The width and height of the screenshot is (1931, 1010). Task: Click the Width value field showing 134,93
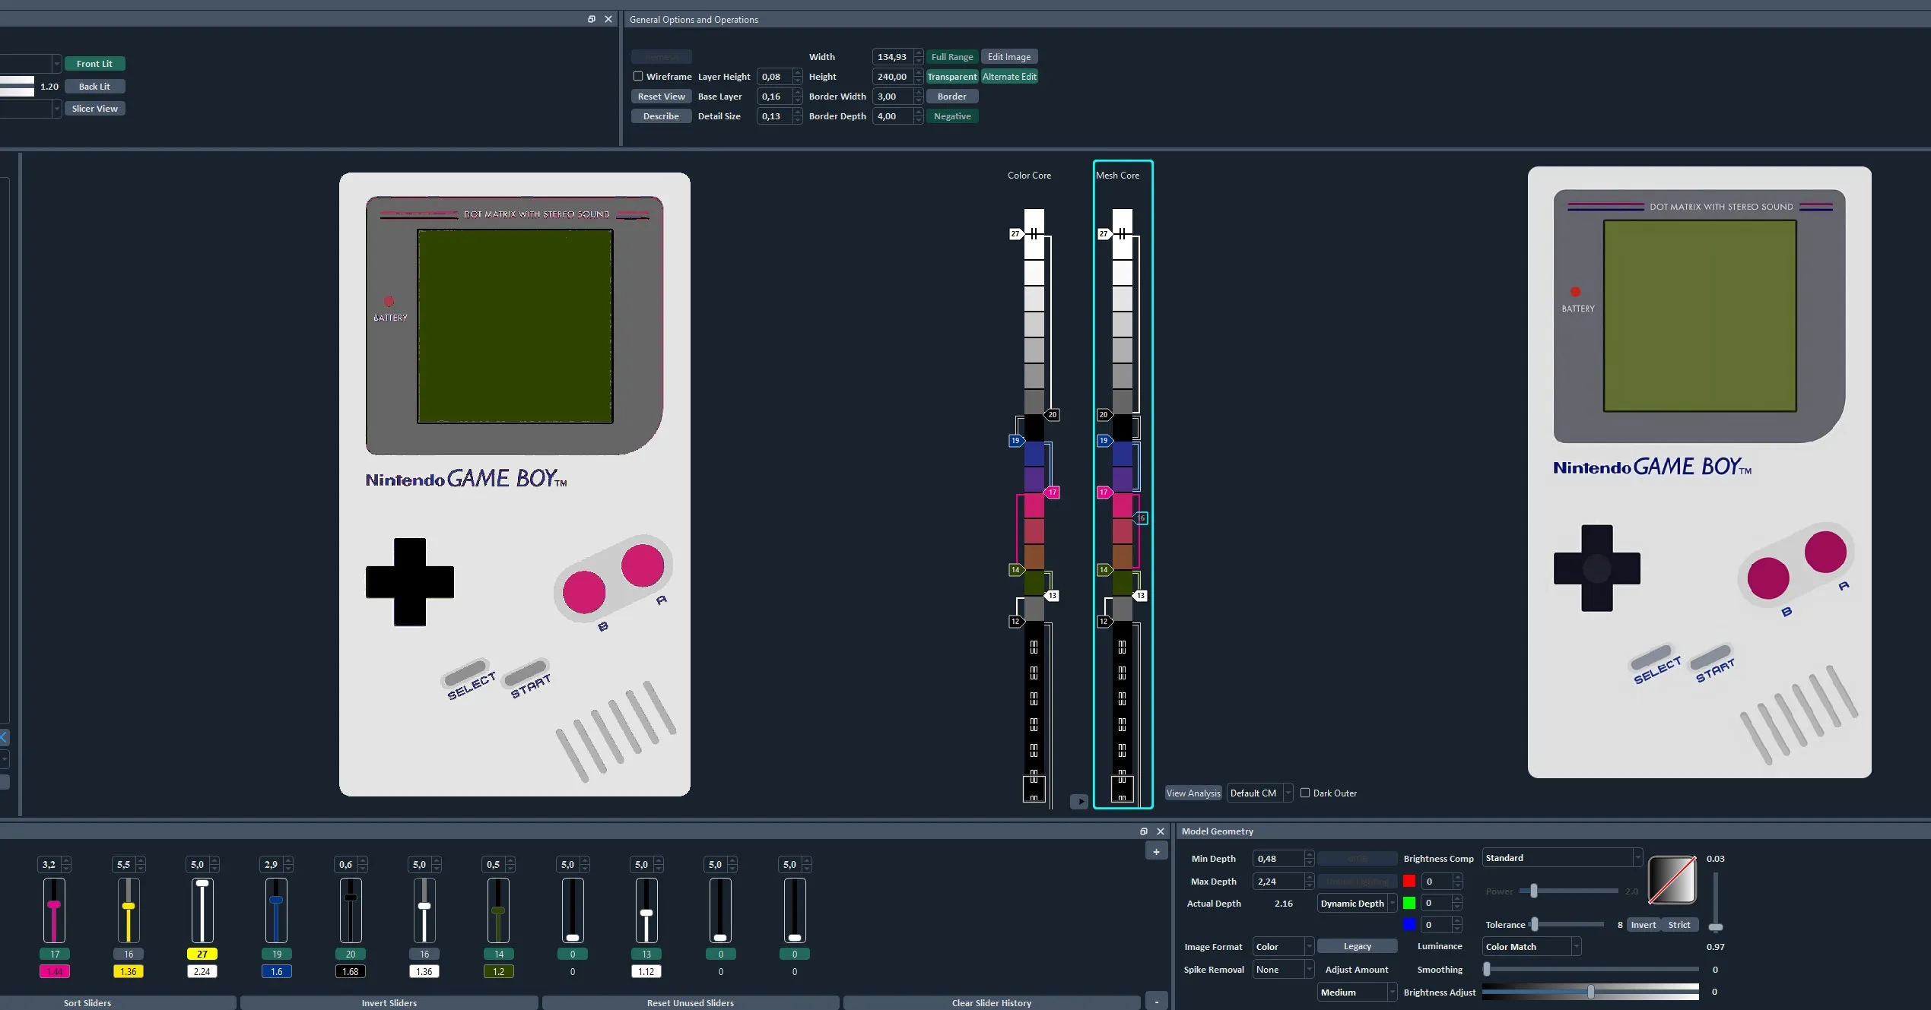893,56
